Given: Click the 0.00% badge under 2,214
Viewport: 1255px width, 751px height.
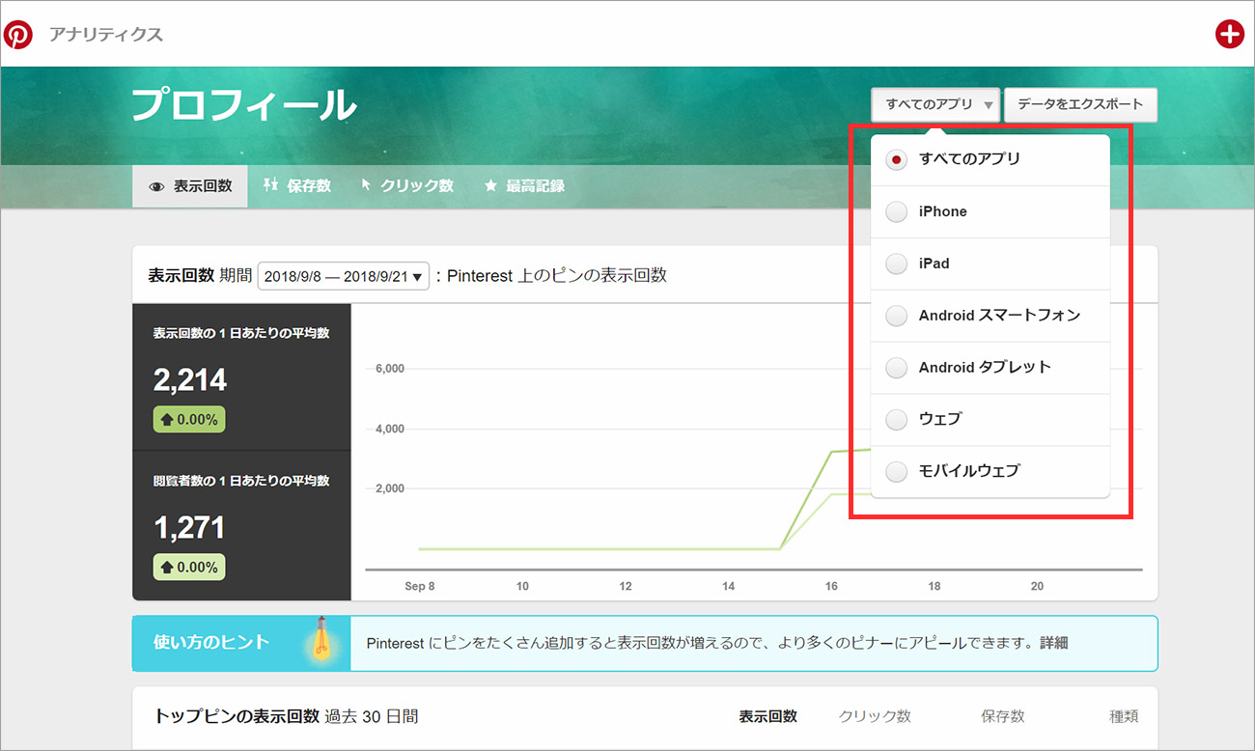Looking at the screenshot, I should tap(189, 420).
